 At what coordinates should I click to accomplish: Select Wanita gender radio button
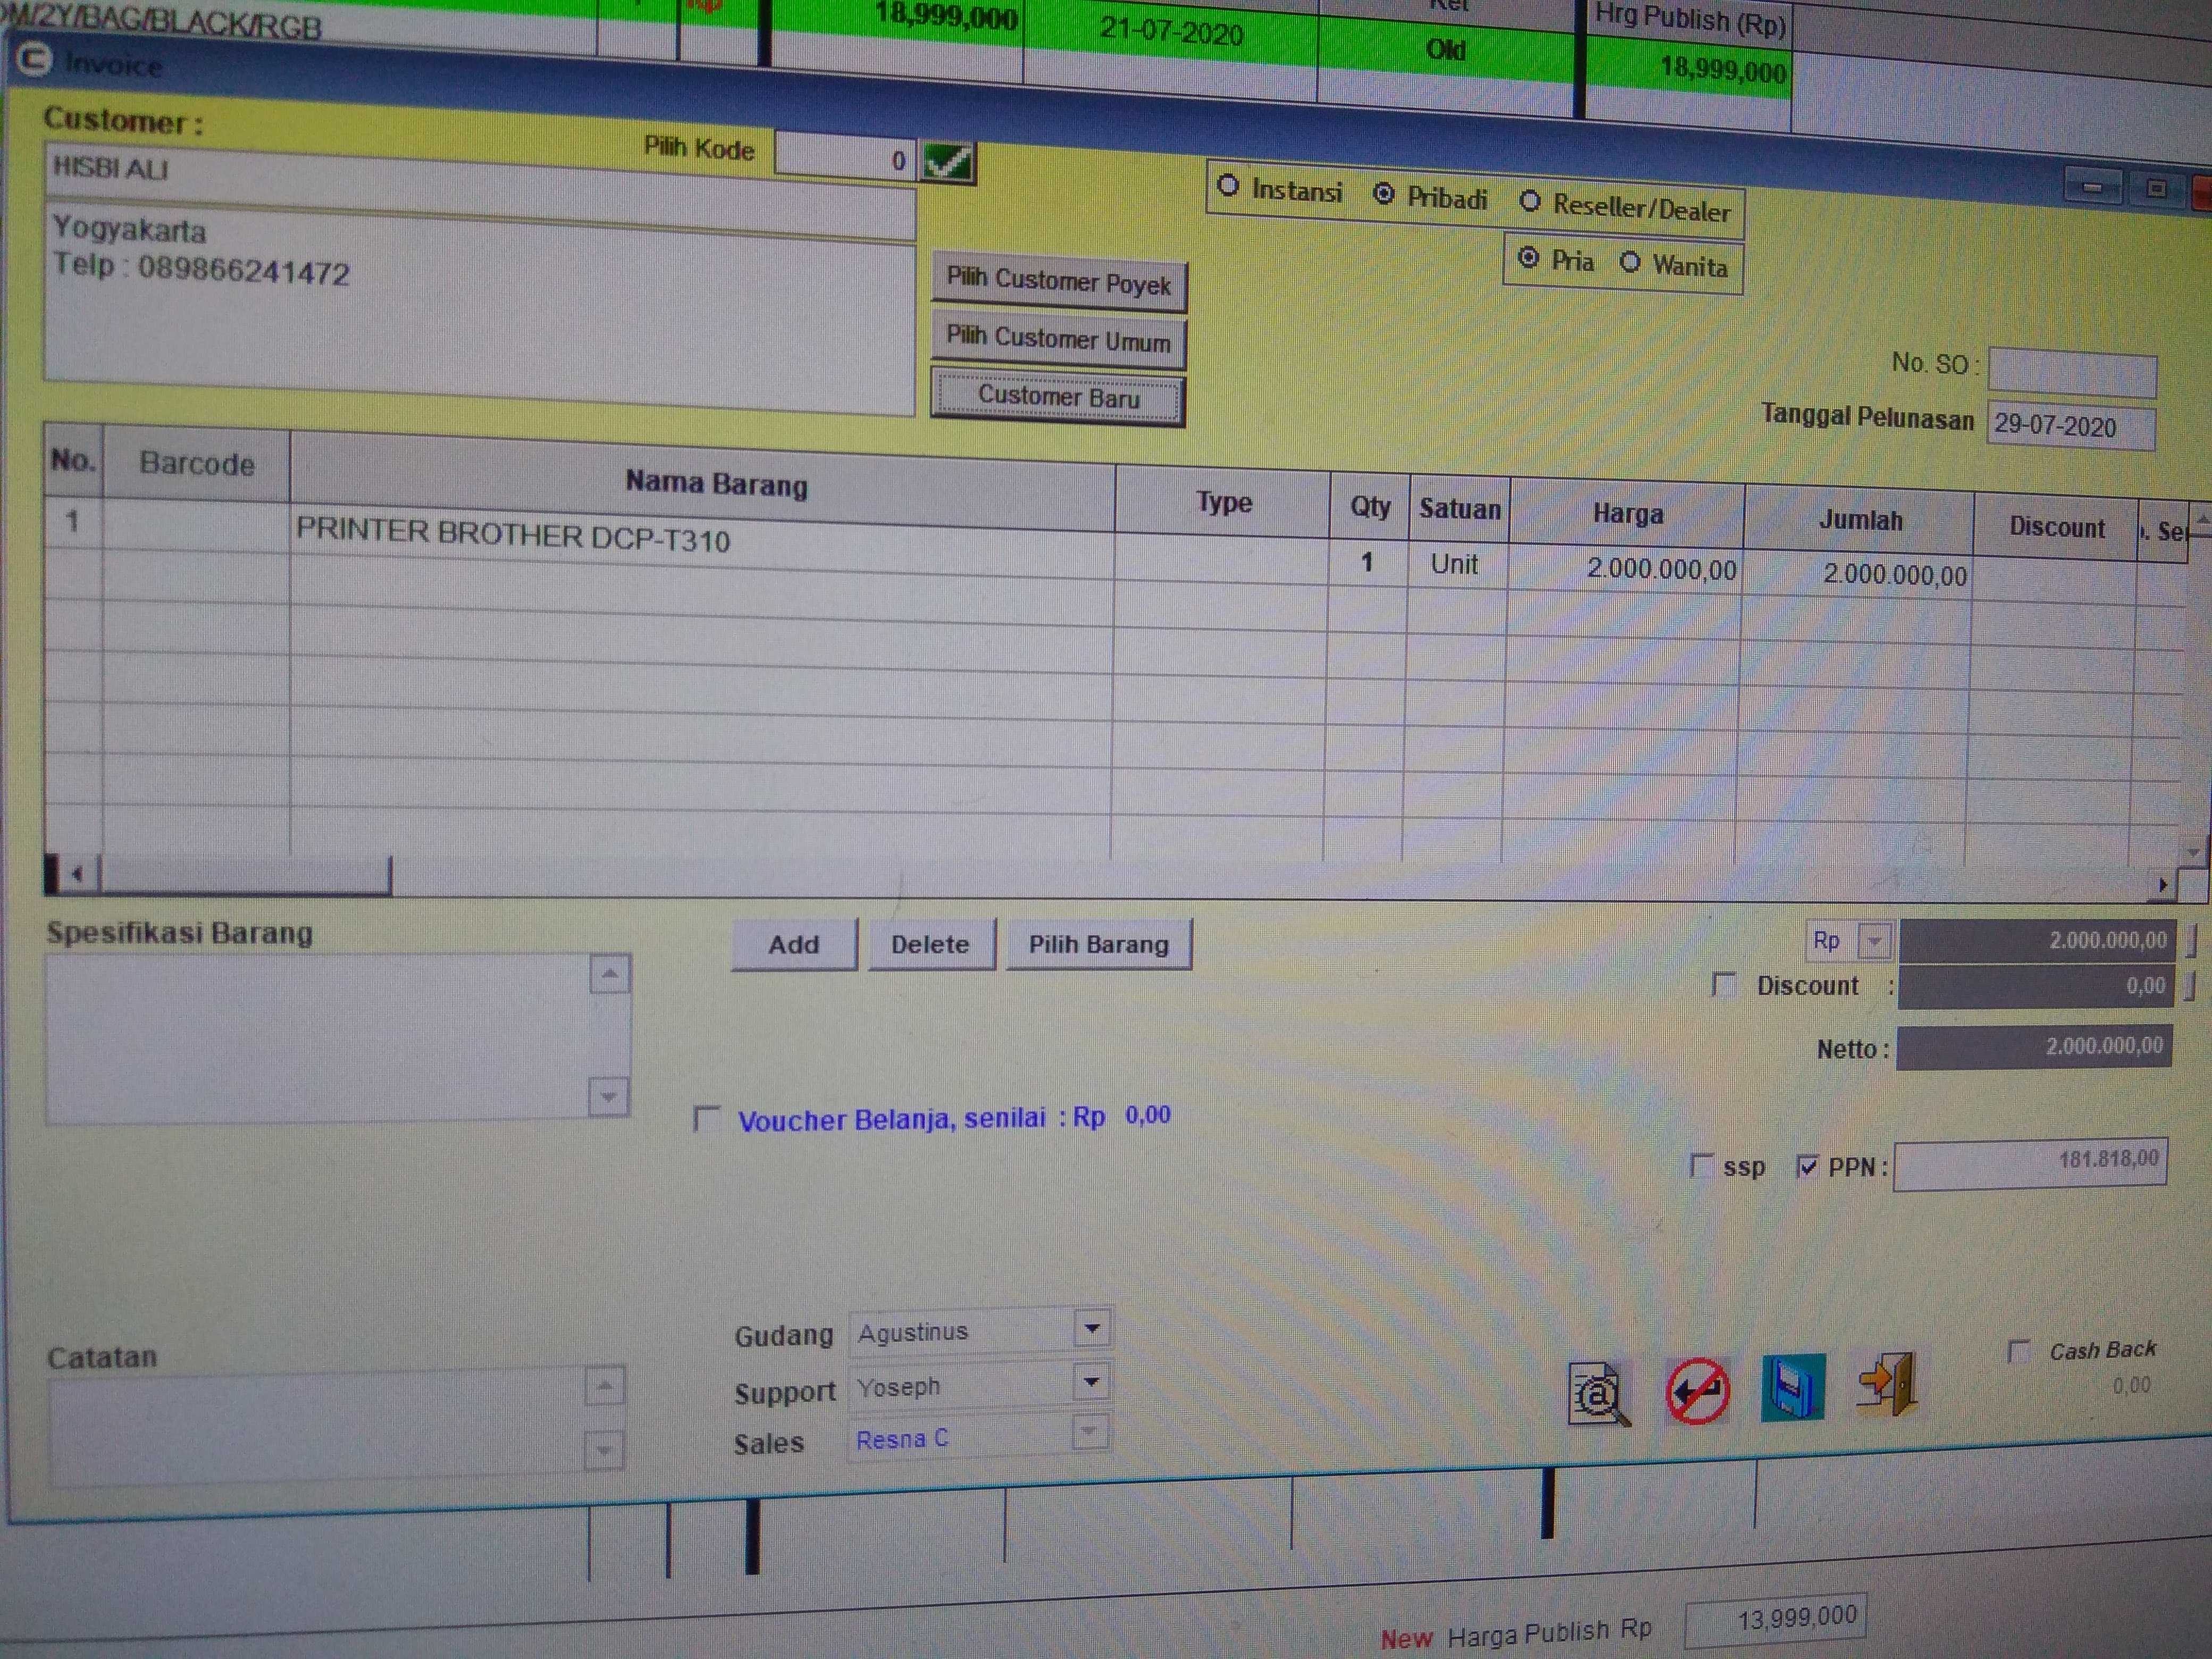[1630, 262]
